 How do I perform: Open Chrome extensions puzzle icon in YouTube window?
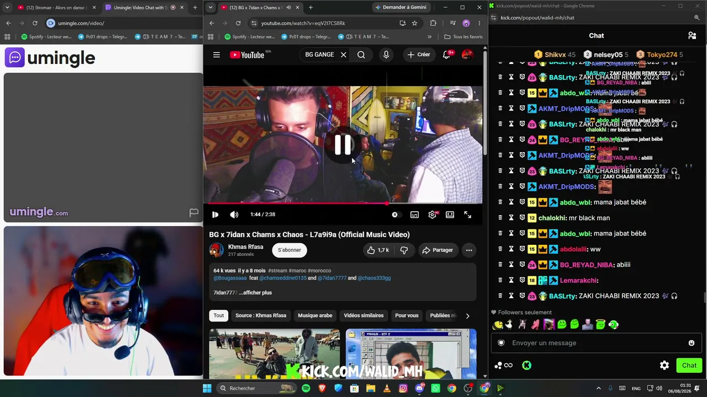coord(433,23)
